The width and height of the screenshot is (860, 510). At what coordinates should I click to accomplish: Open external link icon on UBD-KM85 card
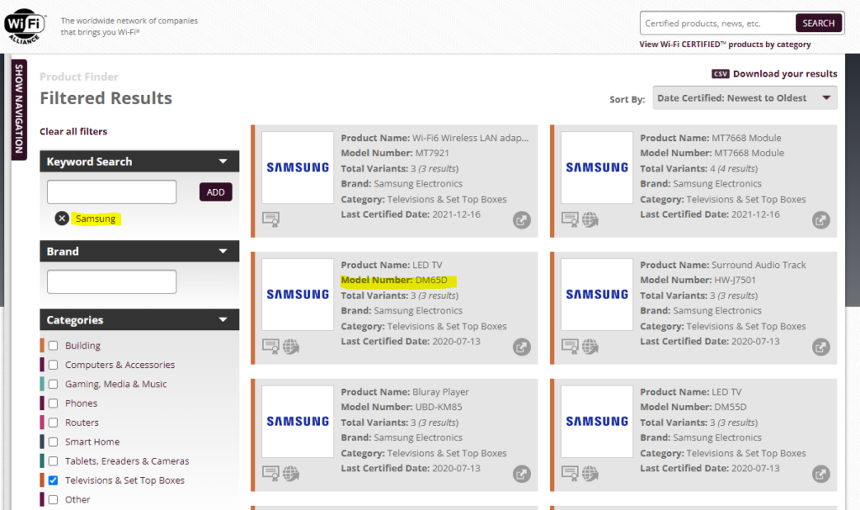coord(522,474)
